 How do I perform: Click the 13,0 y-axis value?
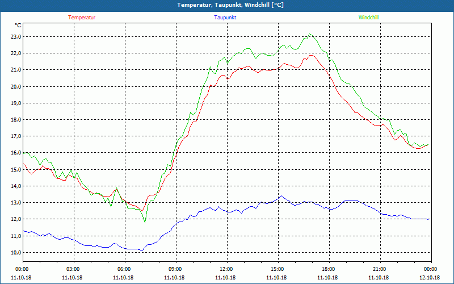[x=16, y=203]
